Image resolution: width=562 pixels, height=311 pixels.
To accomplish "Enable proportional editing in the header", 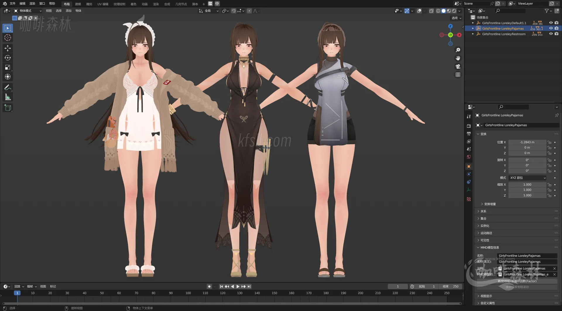I will 249,11.
